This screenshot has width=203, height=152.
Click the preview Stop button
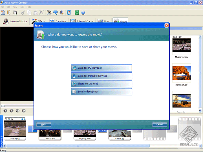(x=12, y=111)
